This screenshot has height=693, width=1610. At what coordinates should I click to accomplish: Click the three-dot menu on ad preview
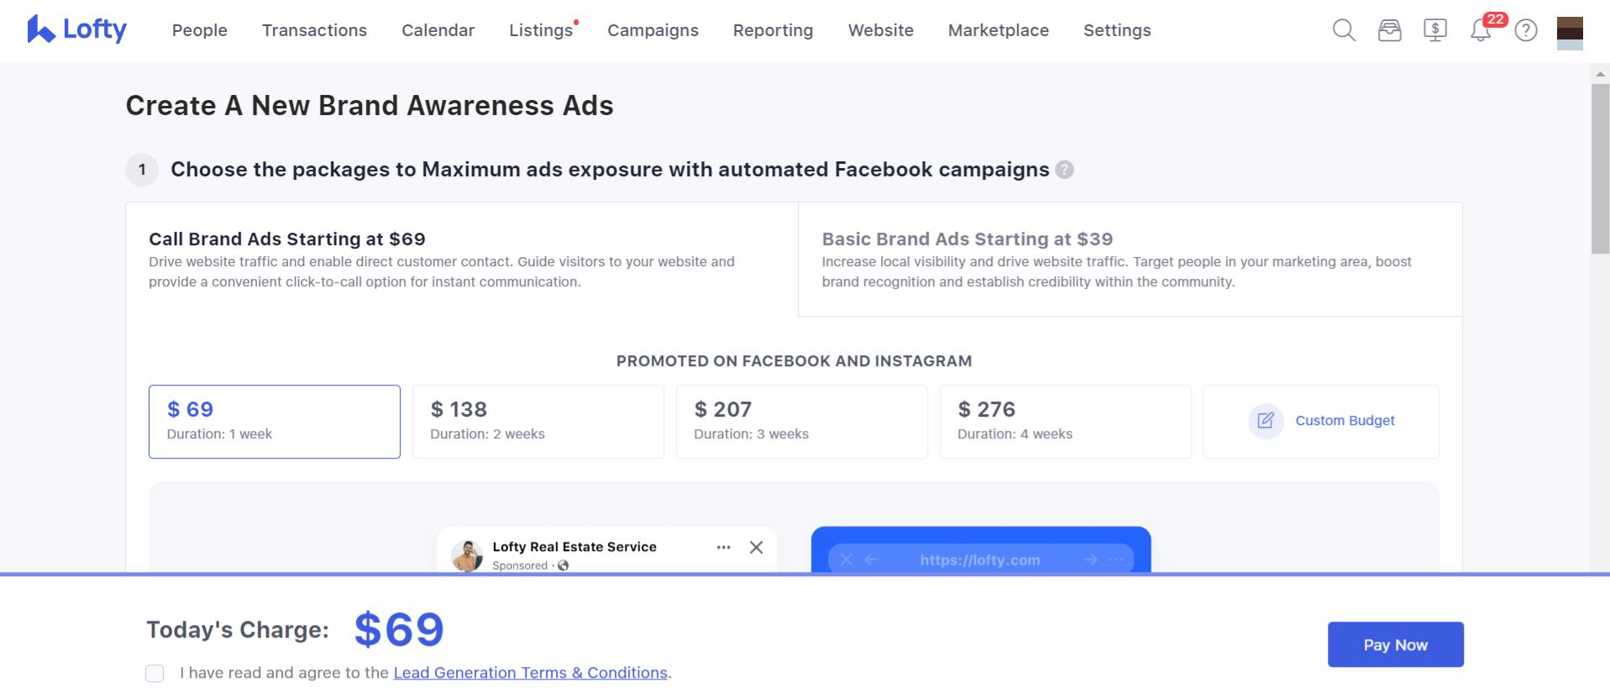723,547
